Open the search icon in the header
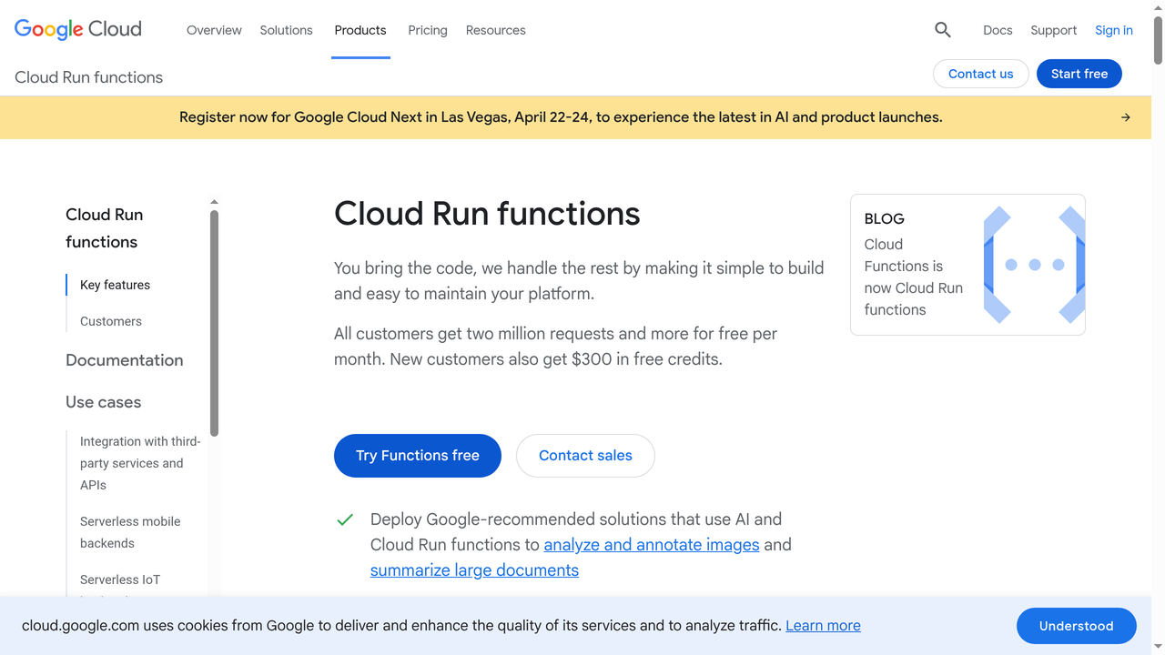 (x=942, y=29)
